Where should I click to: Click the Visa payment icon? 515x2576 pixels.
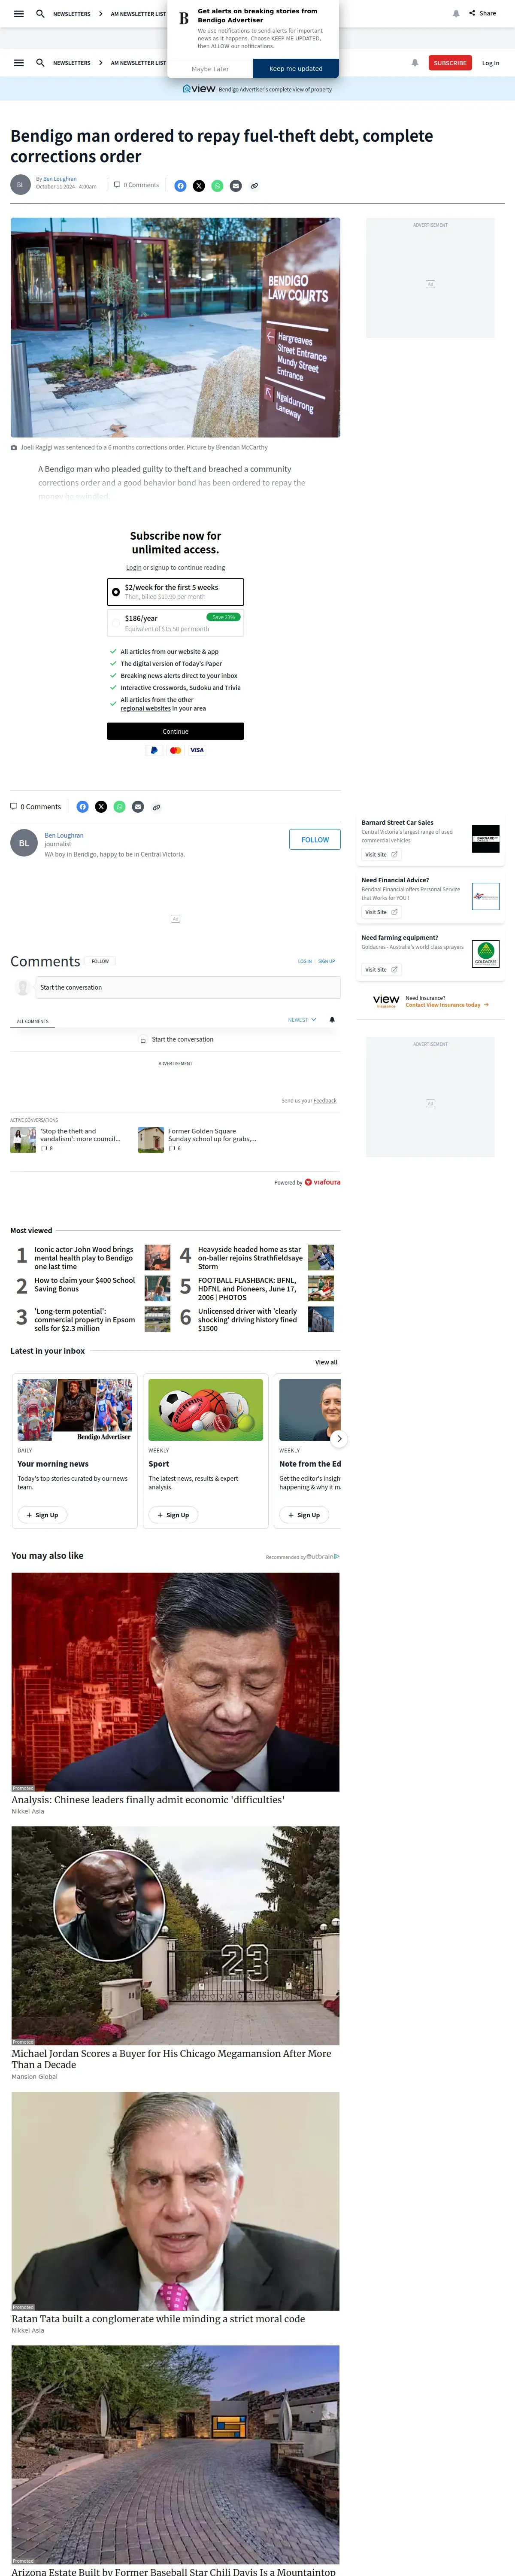coord(197,750)
